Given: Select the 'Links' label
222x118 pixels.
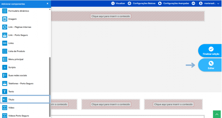Looking at the screenshot, I should coord(11,43).
